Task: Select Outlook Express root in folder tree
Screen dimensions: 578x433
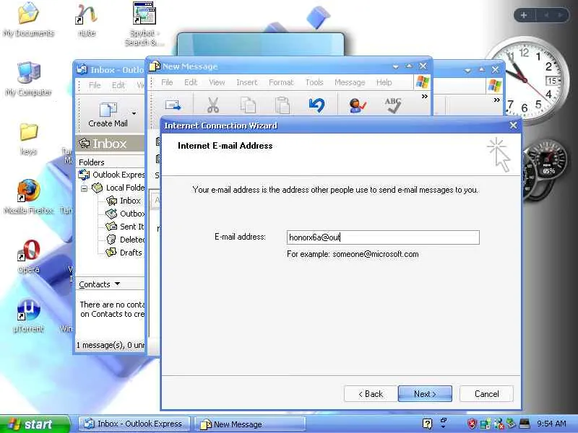Action: point(112,175)
